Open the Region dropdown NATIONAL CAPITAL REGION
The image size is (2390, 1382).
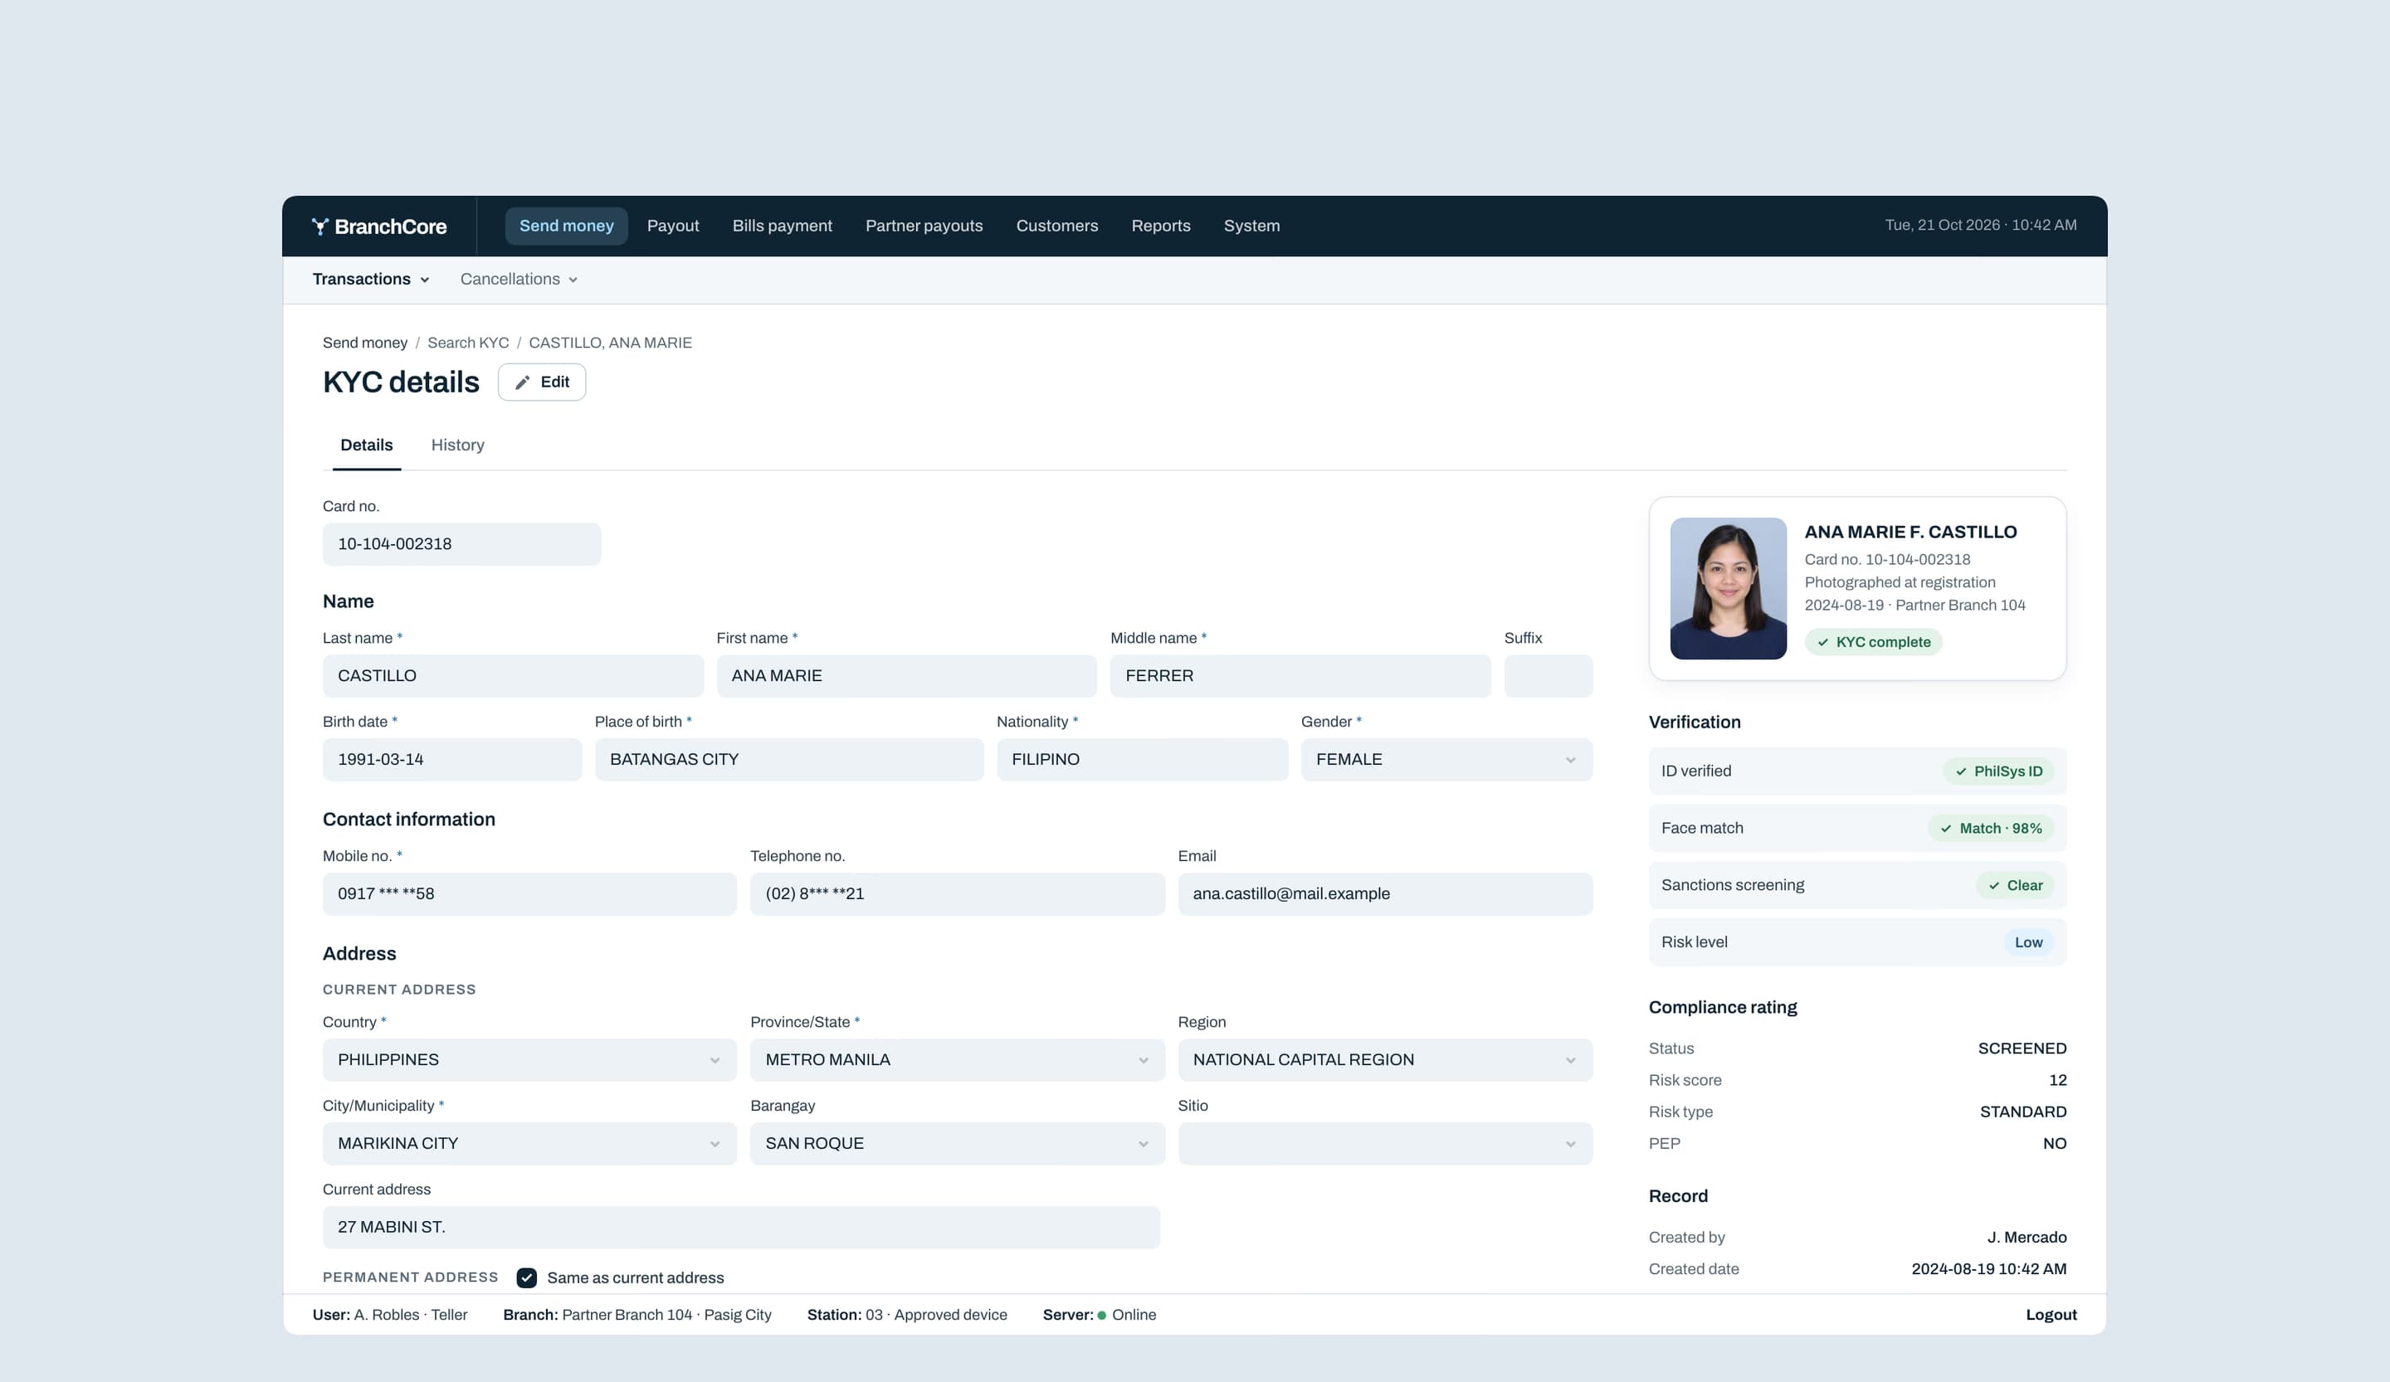coord(1385,1059)
